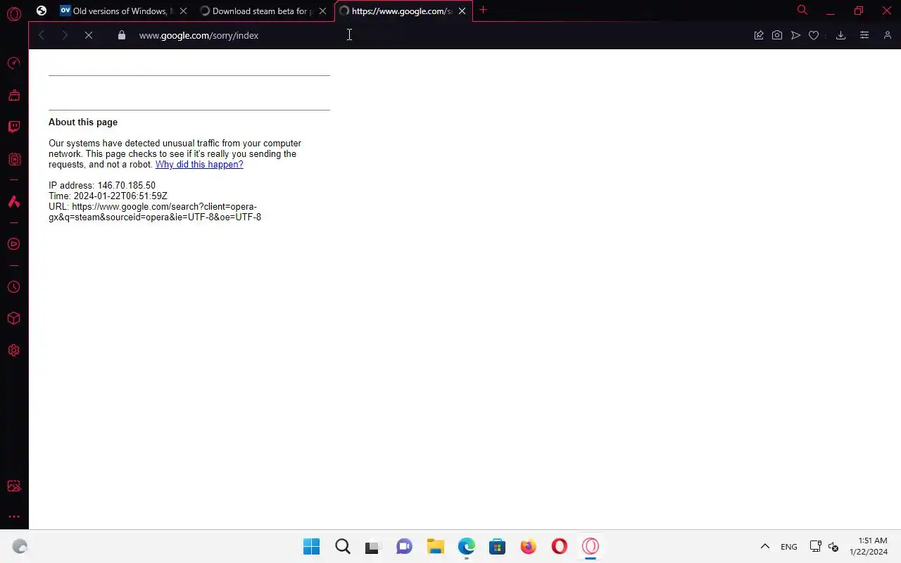
Task: Close the Old versions of Windows tab
Action: pos(183,11)
